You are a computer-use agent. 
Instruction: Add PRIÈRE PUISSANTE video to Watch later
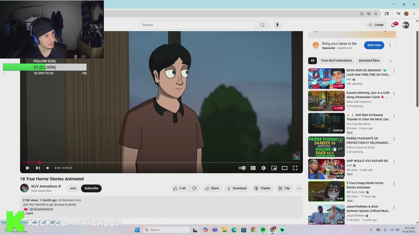pos(340,141)
